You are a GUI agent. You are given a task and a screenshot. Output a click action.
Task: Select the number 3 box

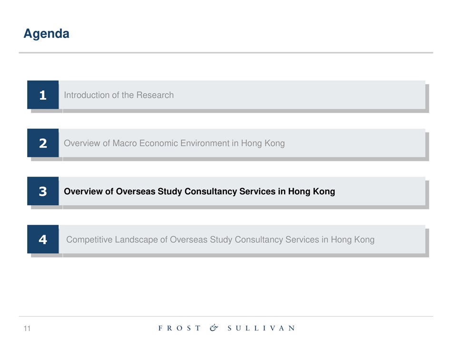point(43,191)
